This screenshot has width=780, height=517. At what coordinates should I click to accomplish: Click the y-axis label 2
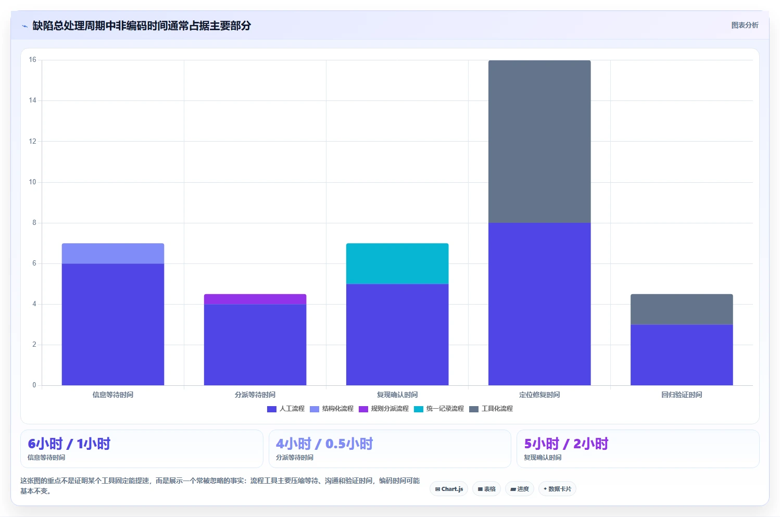point(34,345)
